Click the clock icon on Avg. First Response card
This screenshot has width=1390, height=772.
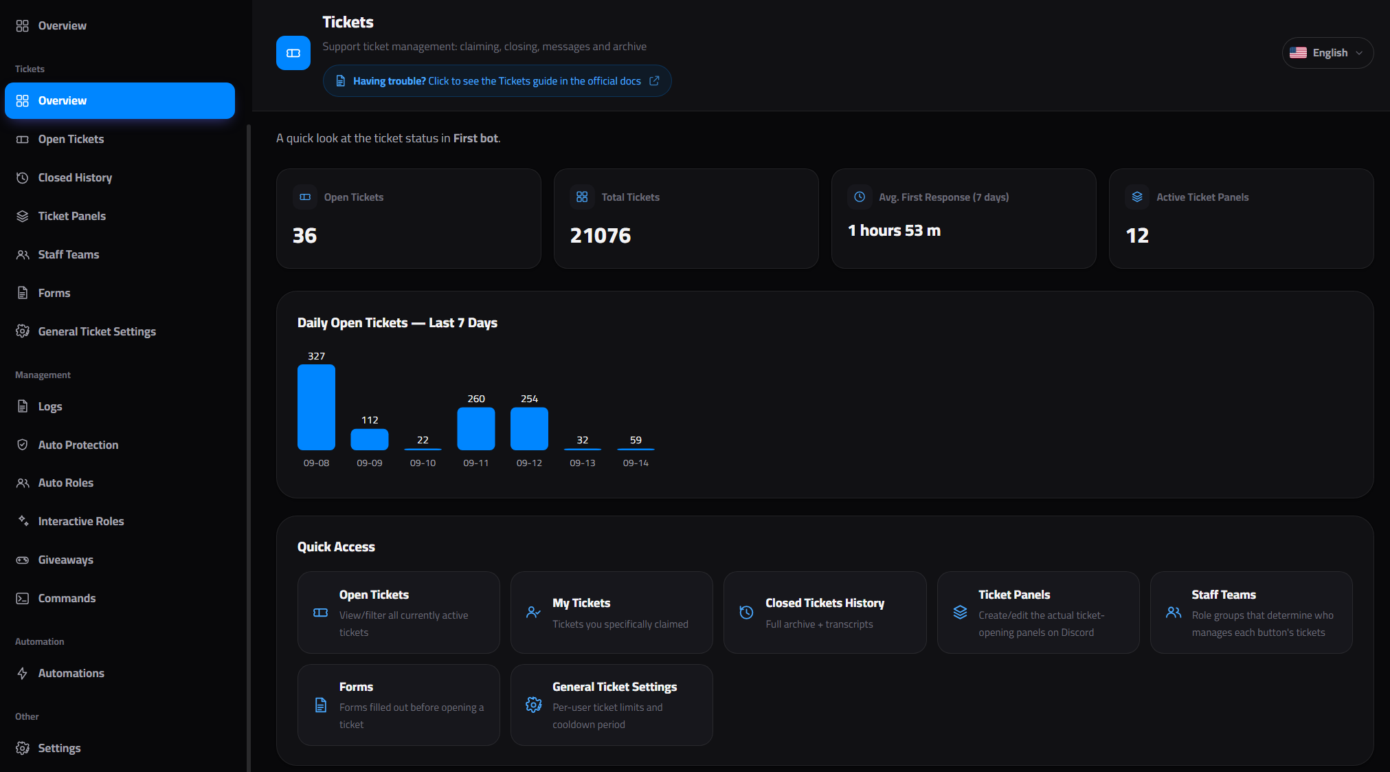[x=860, y=197]
